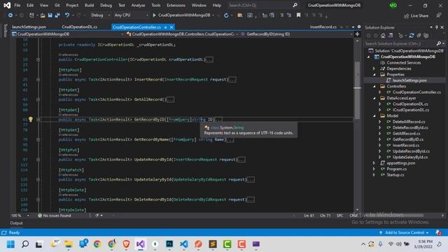Click the taskbar search icon
Screen dimensions: 448x252
click(x=25, y=244)
